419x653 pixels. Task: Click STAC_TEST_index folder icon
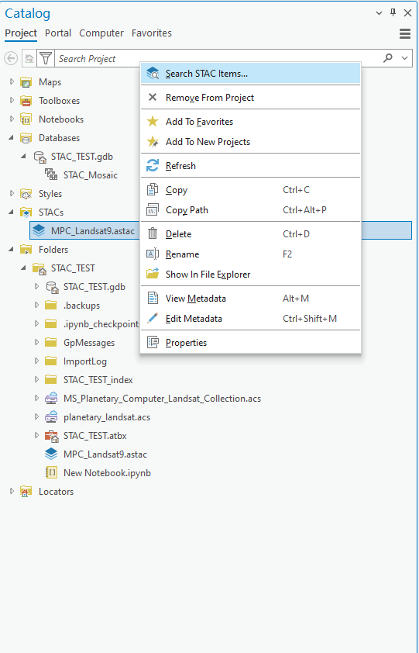(x=51, y=380)
